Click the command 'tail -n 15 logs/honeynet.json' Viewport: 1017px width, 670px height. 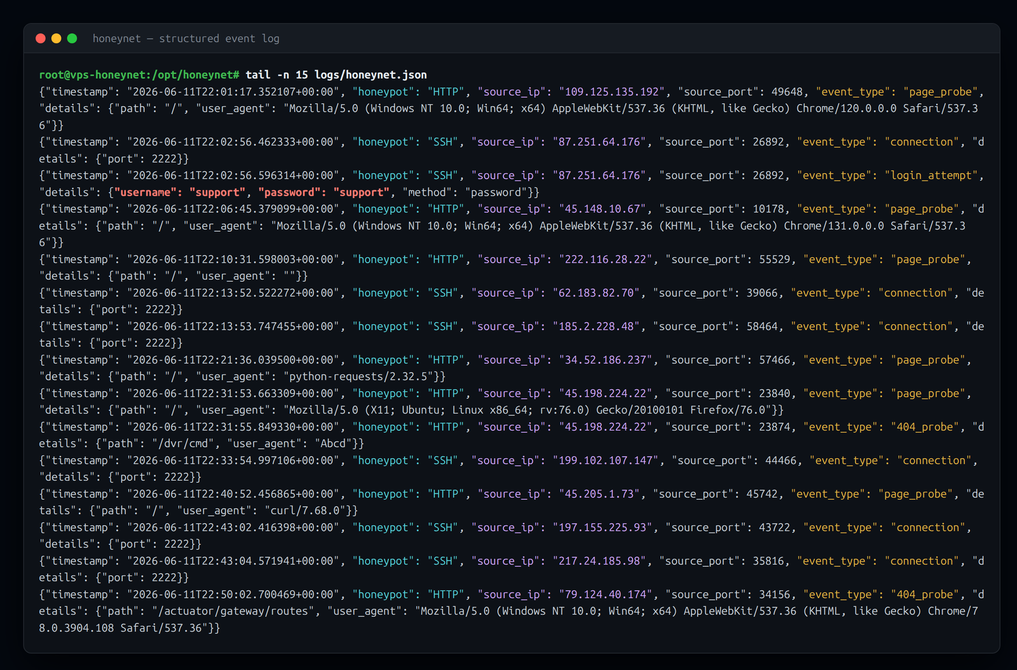pos(336,75)
